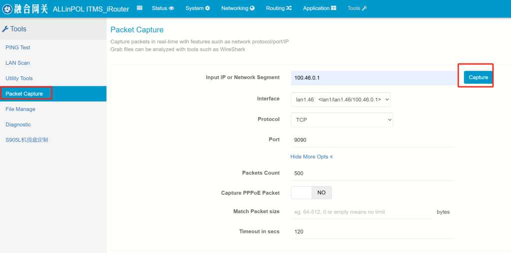The image size is (511, 253).
Task: Collapse options via Hide More Opts
Action: click(x=311, y=157)
